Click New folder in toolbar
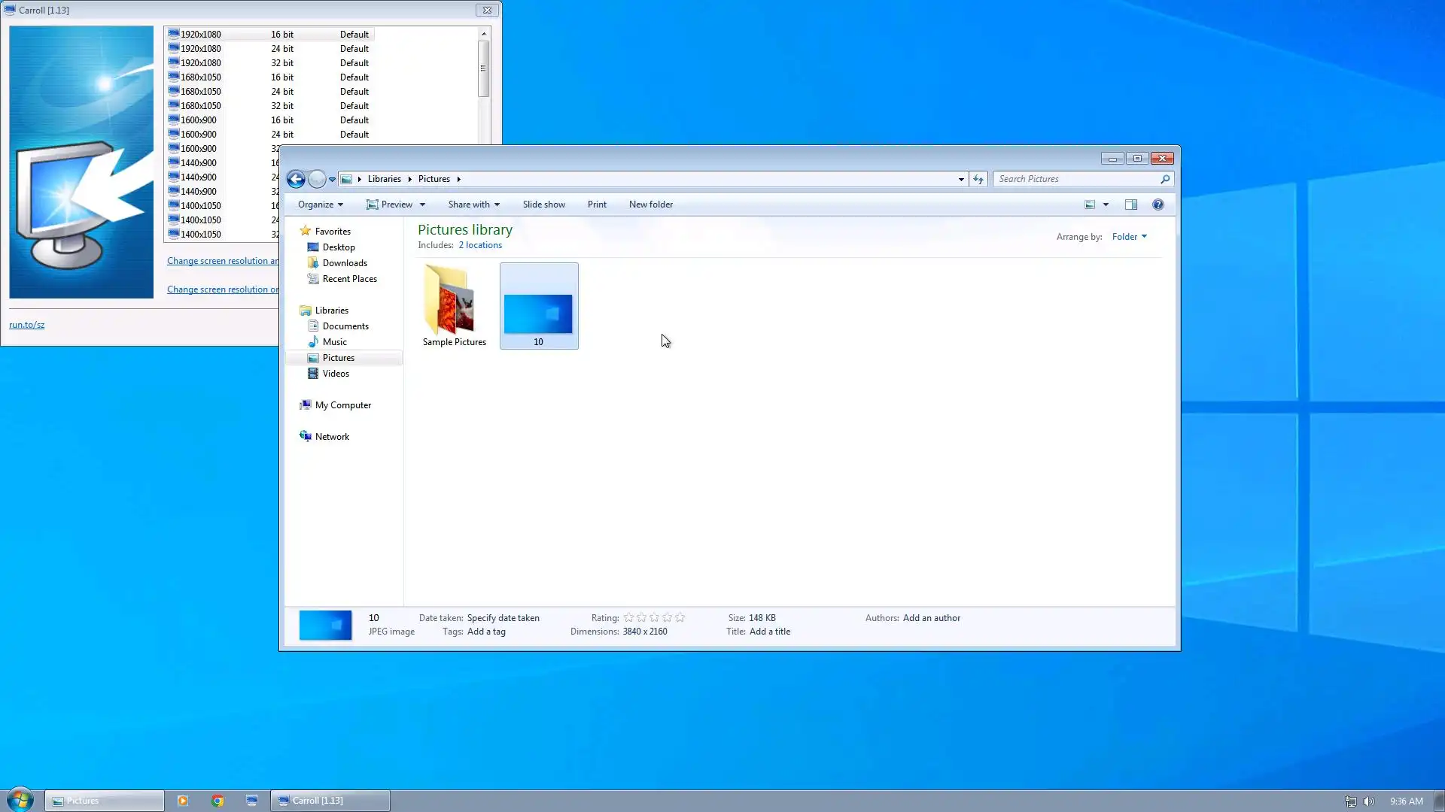This screenshot has width=1445, height=812. click(x=650, y=205)
